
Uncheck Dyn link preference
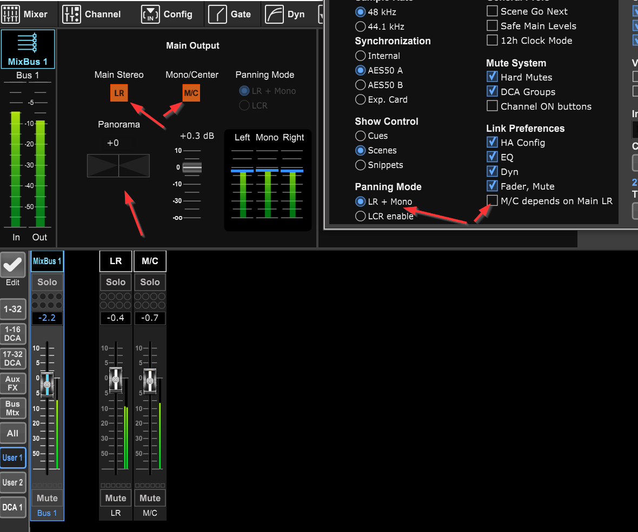coord(492,172)
